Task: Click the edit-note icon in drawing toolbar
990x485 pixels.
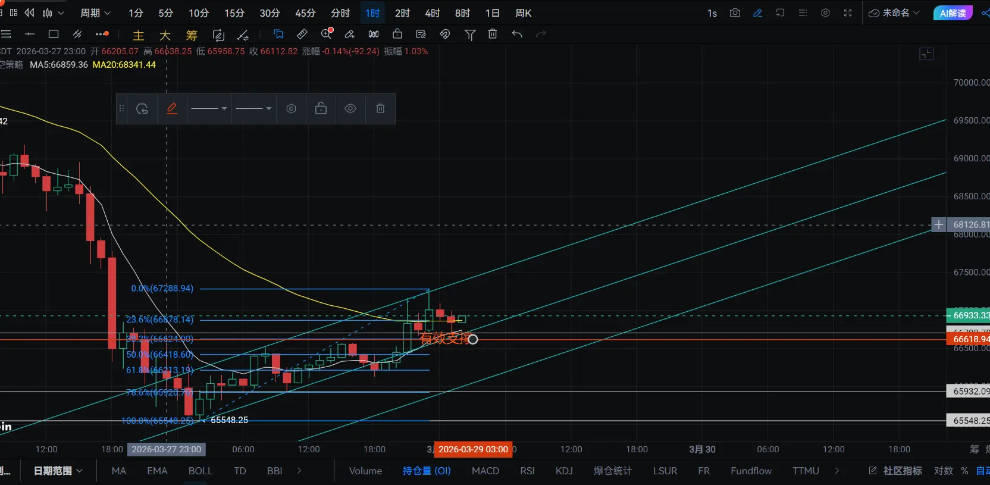Action: tap(421, 34)
